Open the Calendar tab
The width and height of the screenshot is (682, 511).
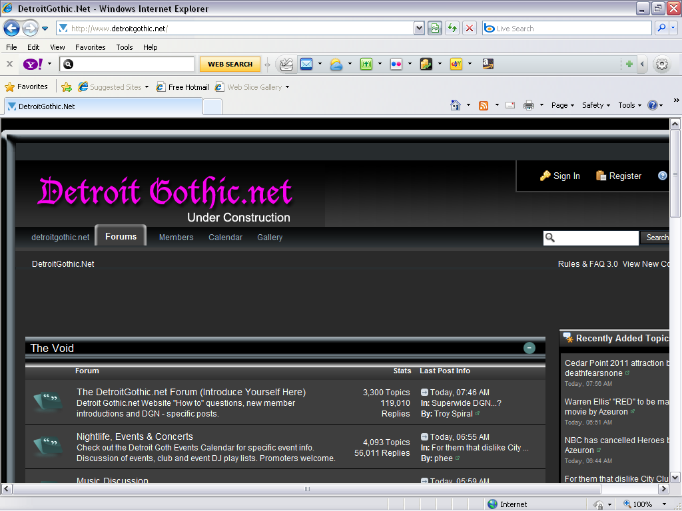(x=225, y=238)
